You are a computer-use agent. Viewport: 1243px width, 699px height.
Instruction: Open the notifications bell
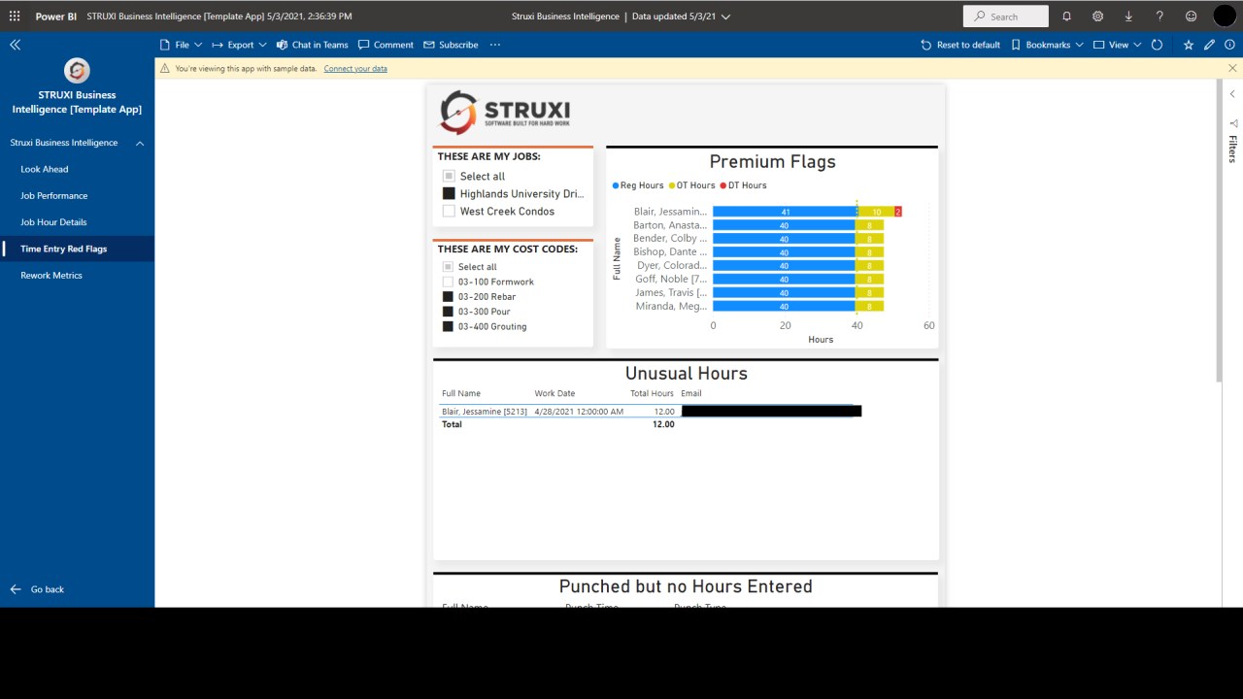1067,17
